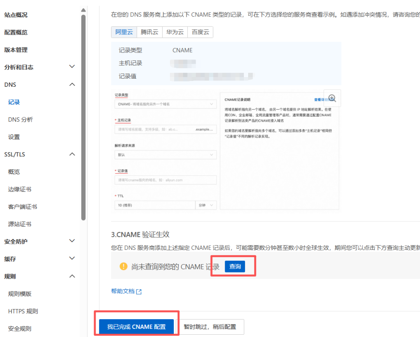Click 暂时跳过，稍后配置 button
This screenshot has width=420, height=337.
point(210,327)
